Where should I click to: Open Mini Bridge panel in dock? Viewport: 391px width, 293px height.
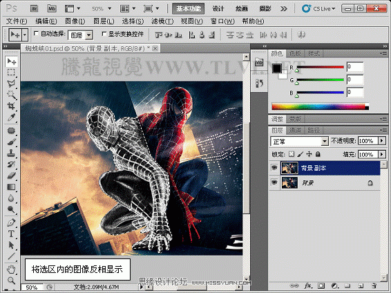(259, 62)
